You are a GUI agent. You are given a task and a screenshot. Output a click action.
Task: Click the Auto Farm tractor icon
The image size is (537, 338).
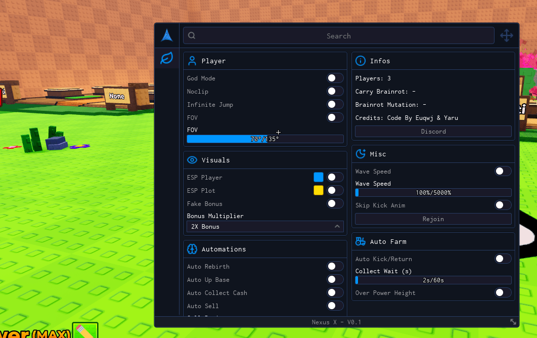tap(361, 241)
